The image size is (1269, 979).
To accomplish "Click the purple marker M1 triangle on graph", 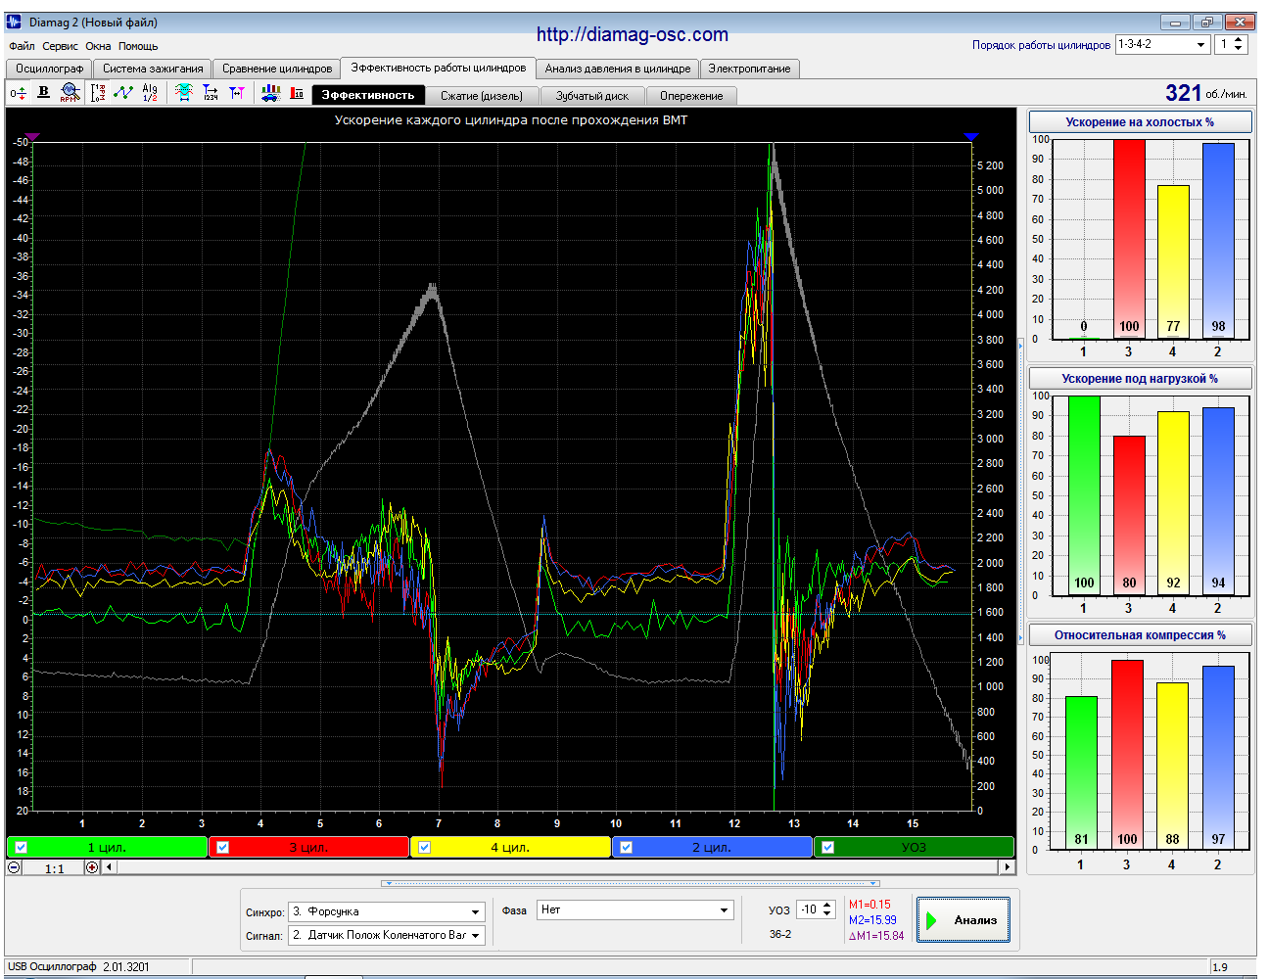I will pyautogui.click(x=32, y=137).
